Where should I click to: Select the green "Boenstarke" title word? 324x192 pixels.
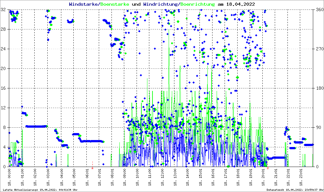[x=114, y=4]
